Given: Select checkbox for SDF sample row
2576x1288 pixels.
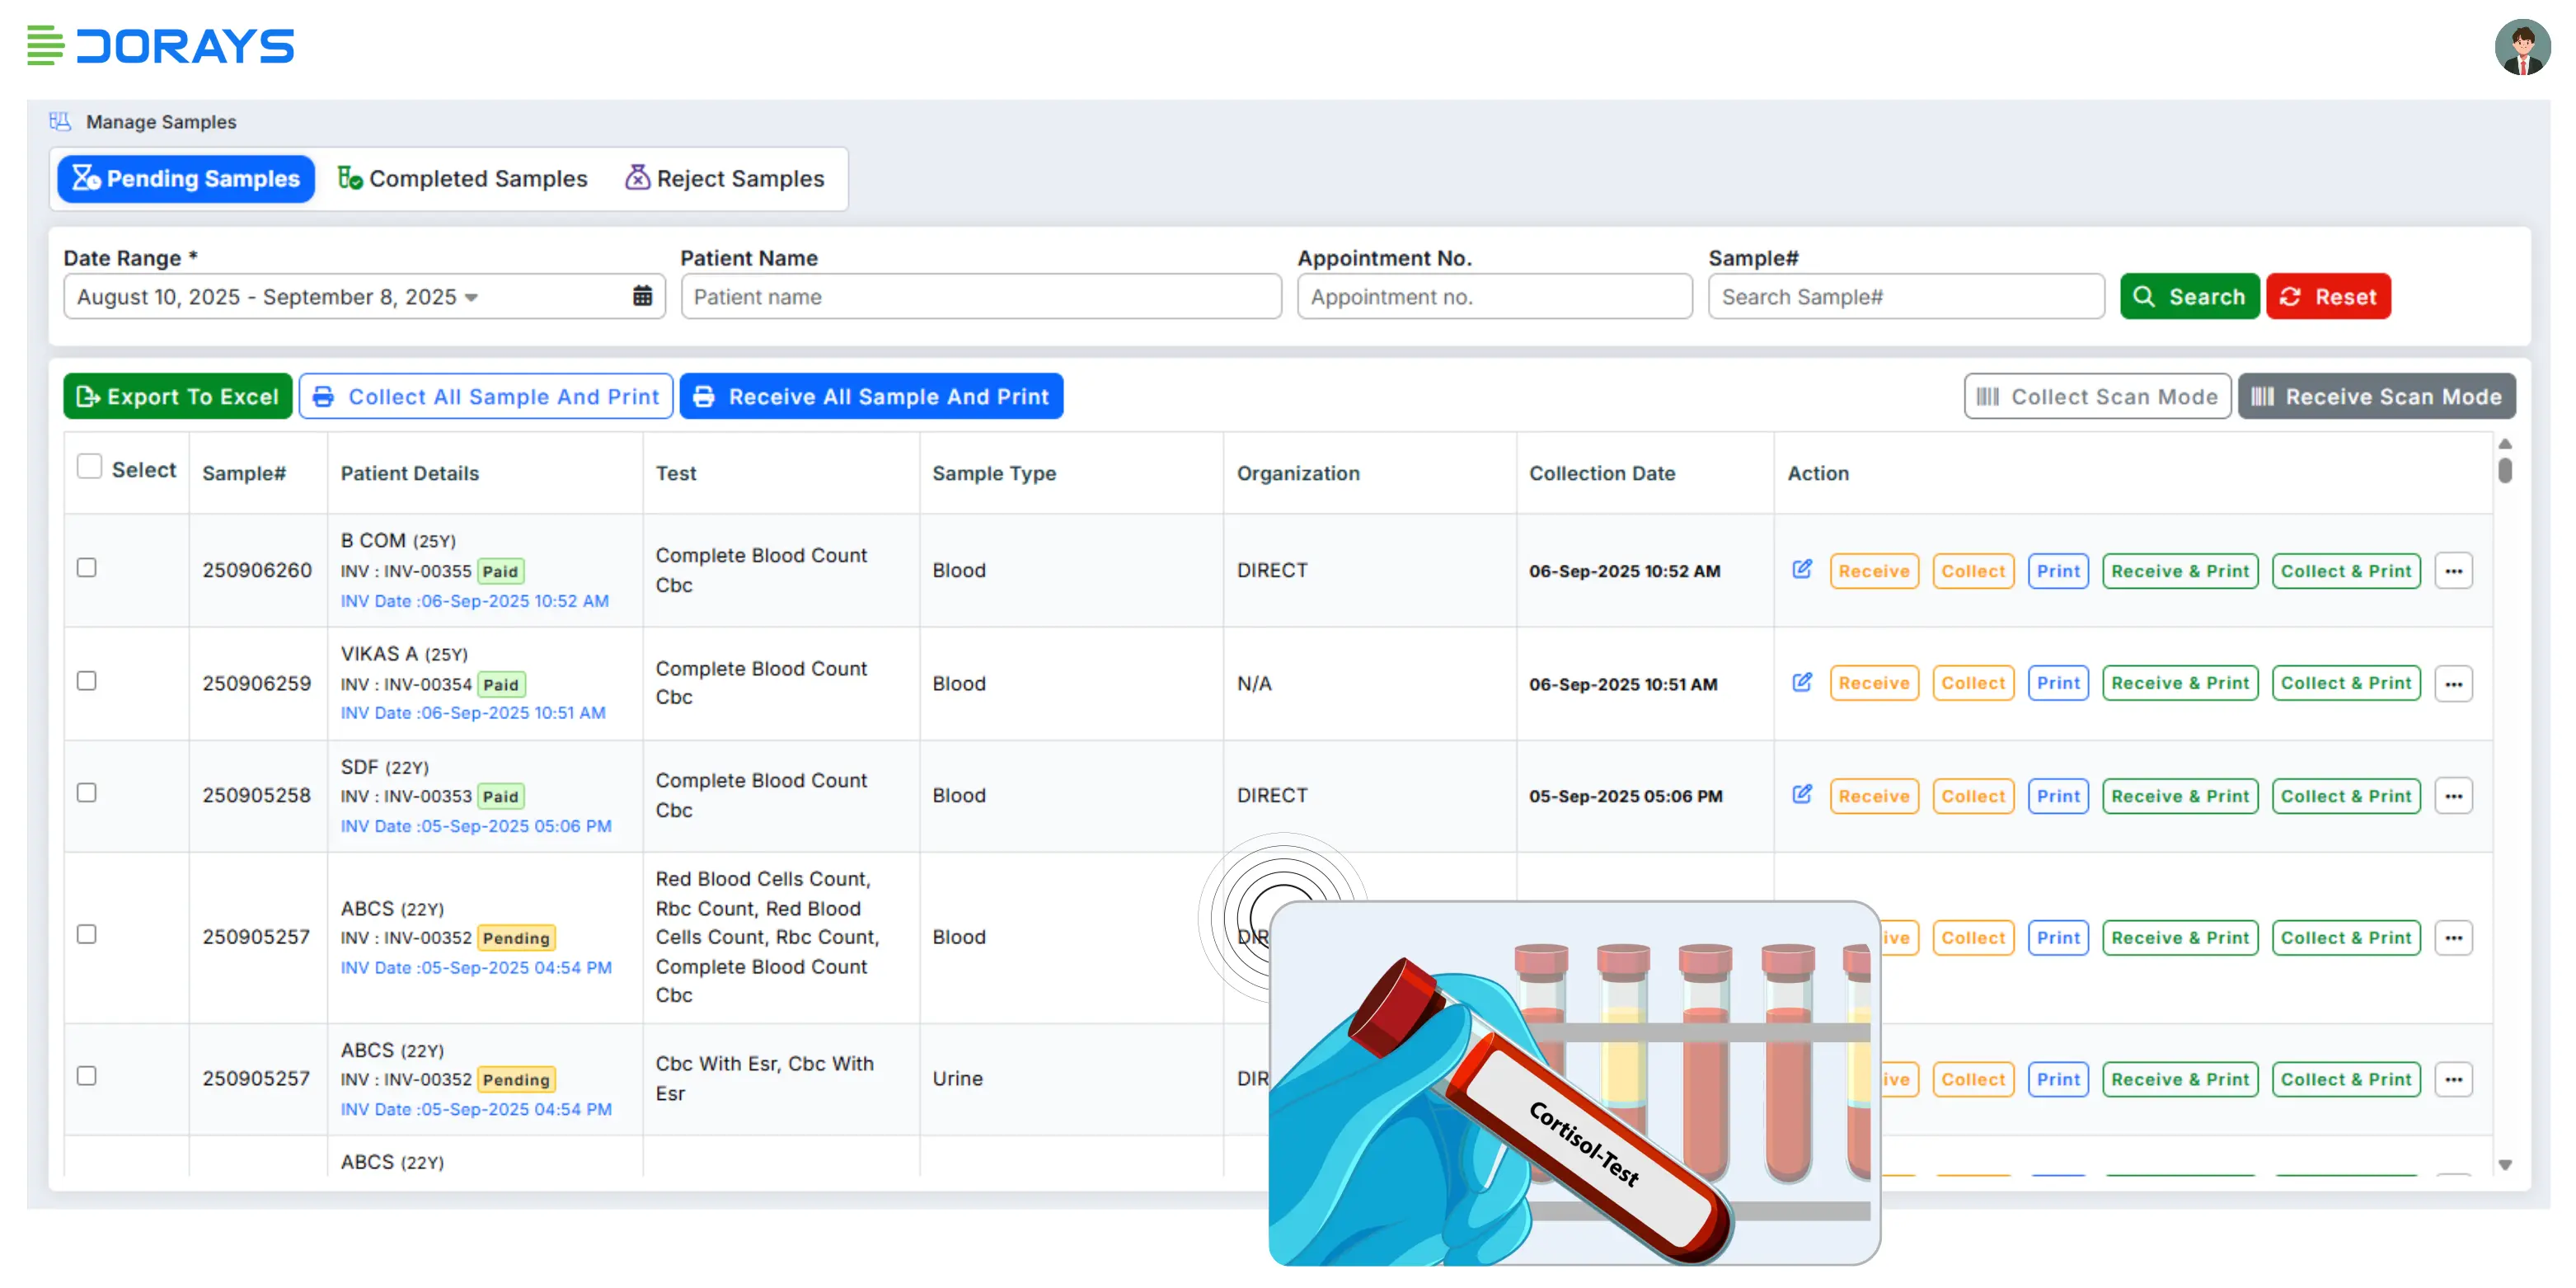Looking at the screenshot, I should 87,793.
